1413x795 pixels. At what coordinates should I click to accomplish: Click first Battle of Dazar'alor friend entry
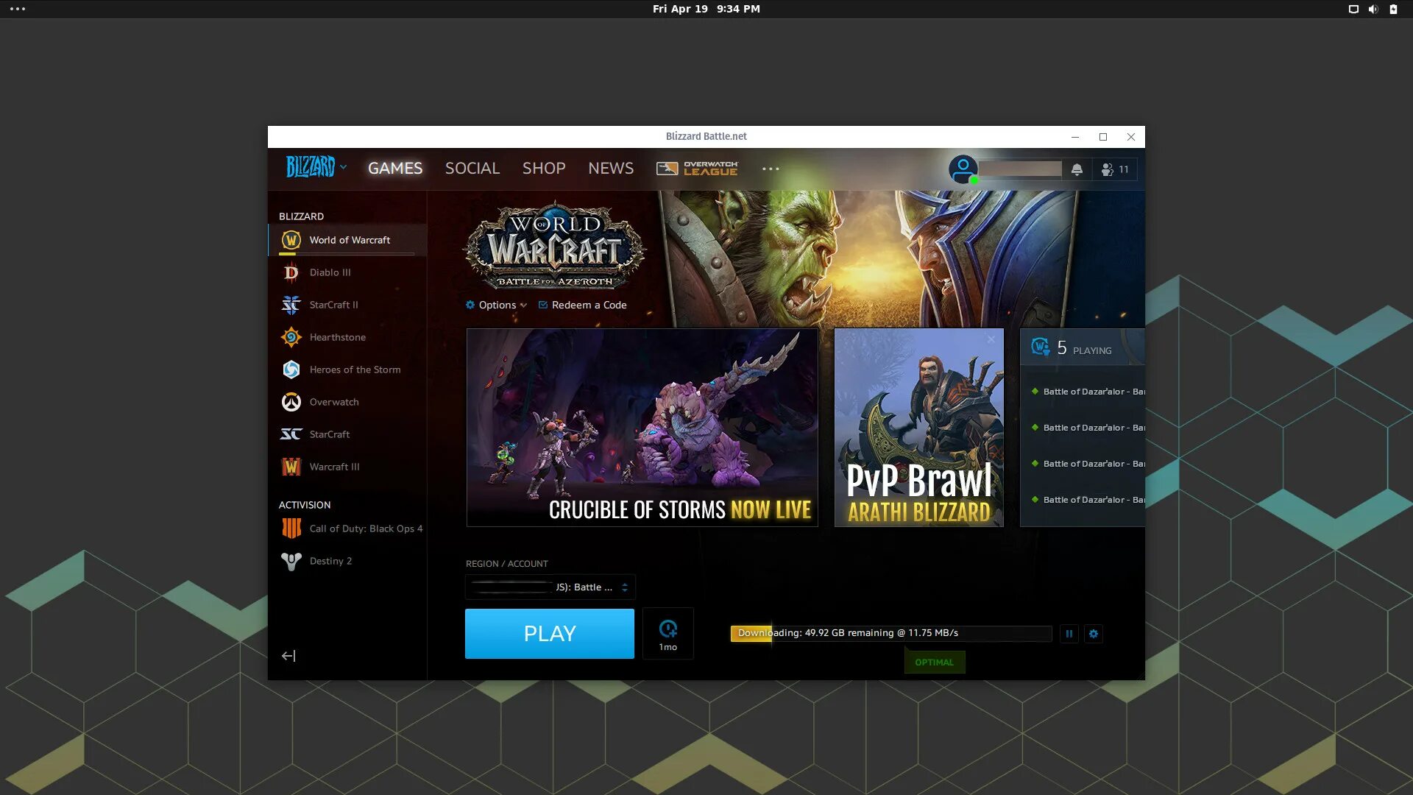pyautogui.click(x=1088, y=392)
